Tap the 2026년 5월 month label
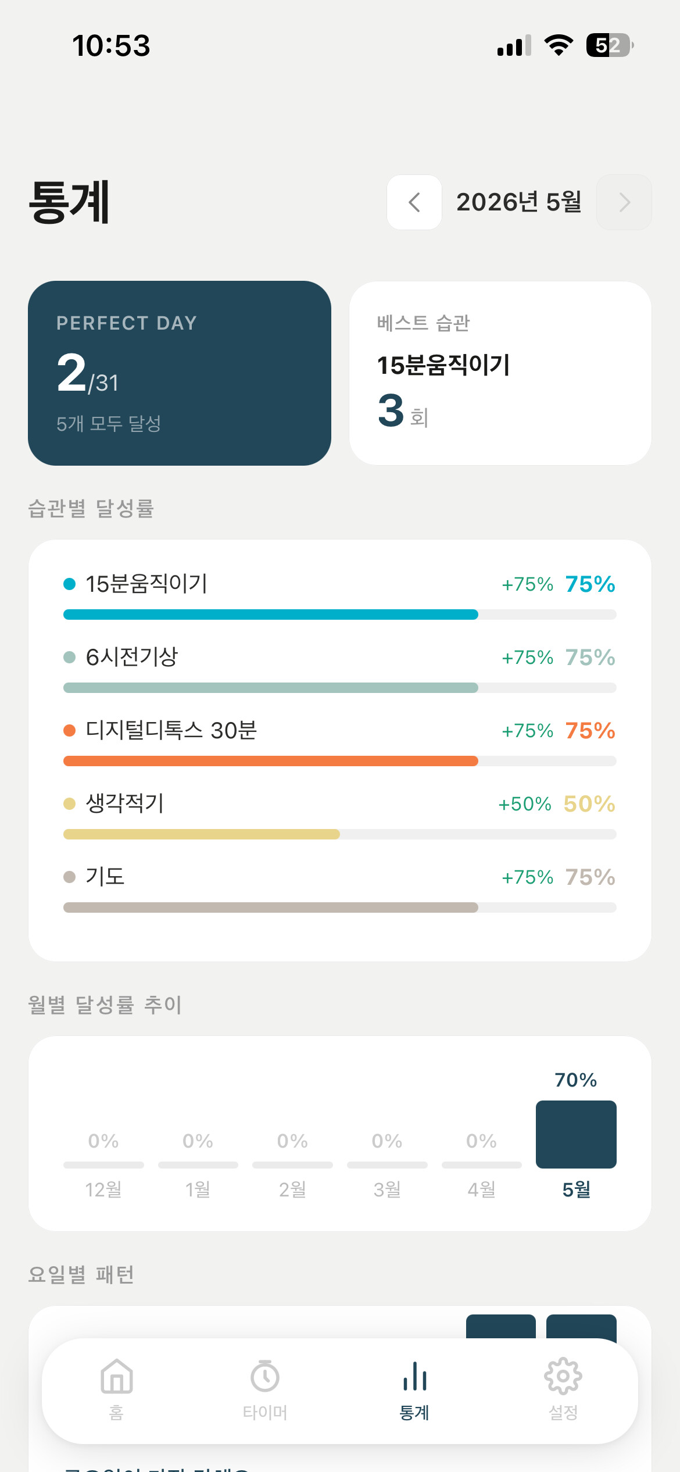 (x=519, y=202)
